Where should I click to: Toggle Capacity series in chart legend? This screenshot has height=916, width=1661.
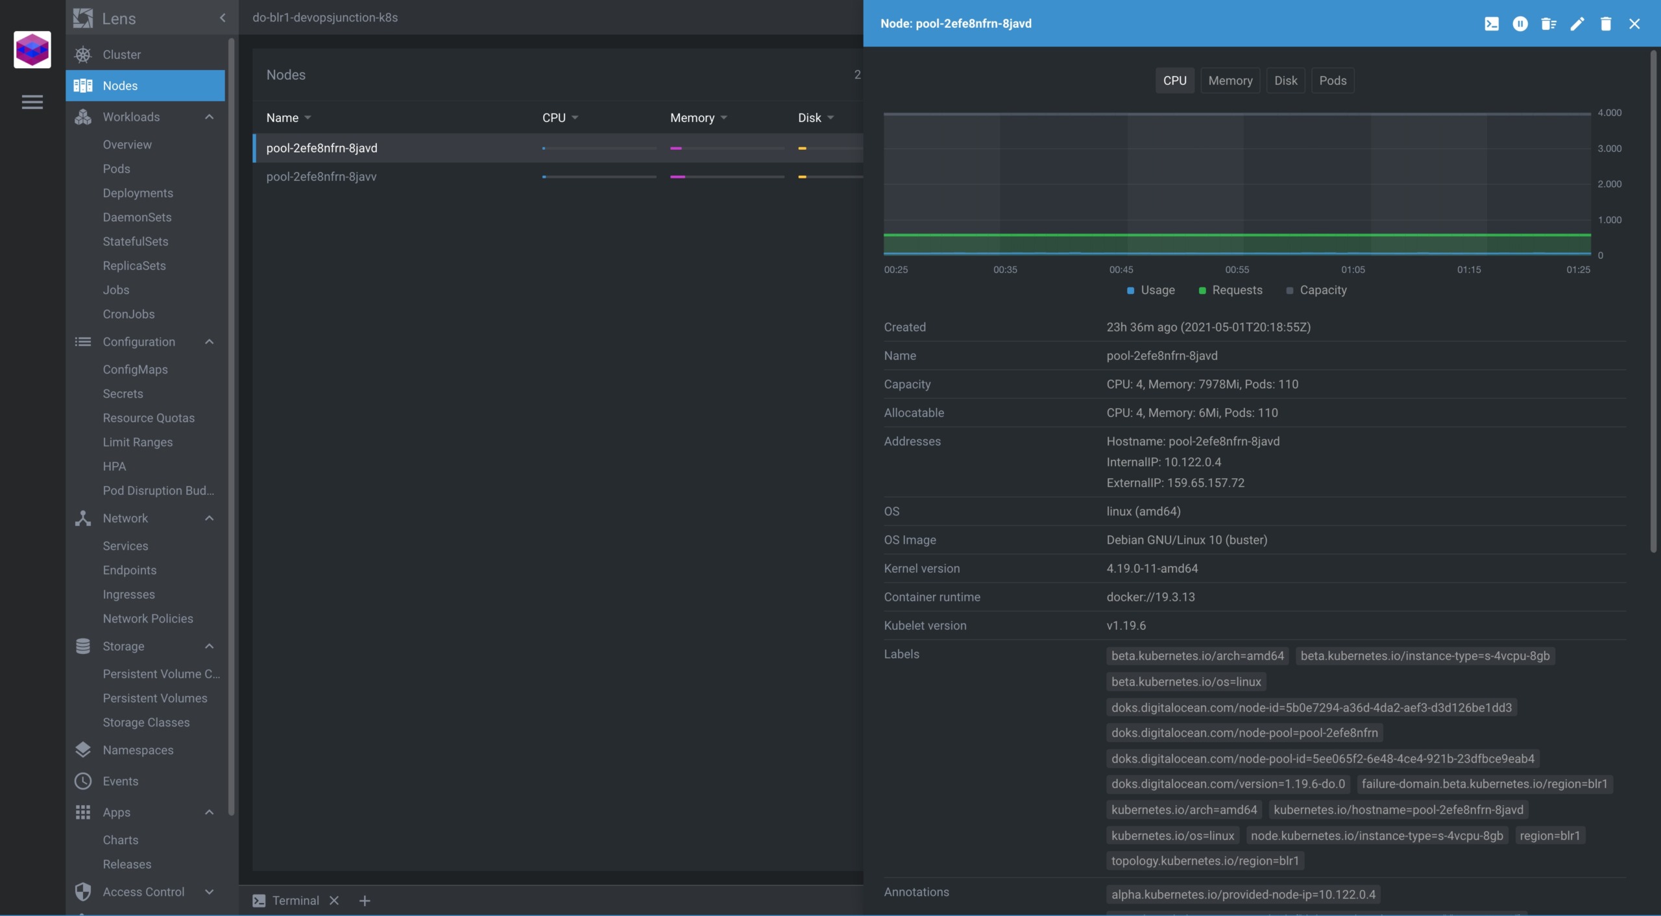[x=1316, y=290]
